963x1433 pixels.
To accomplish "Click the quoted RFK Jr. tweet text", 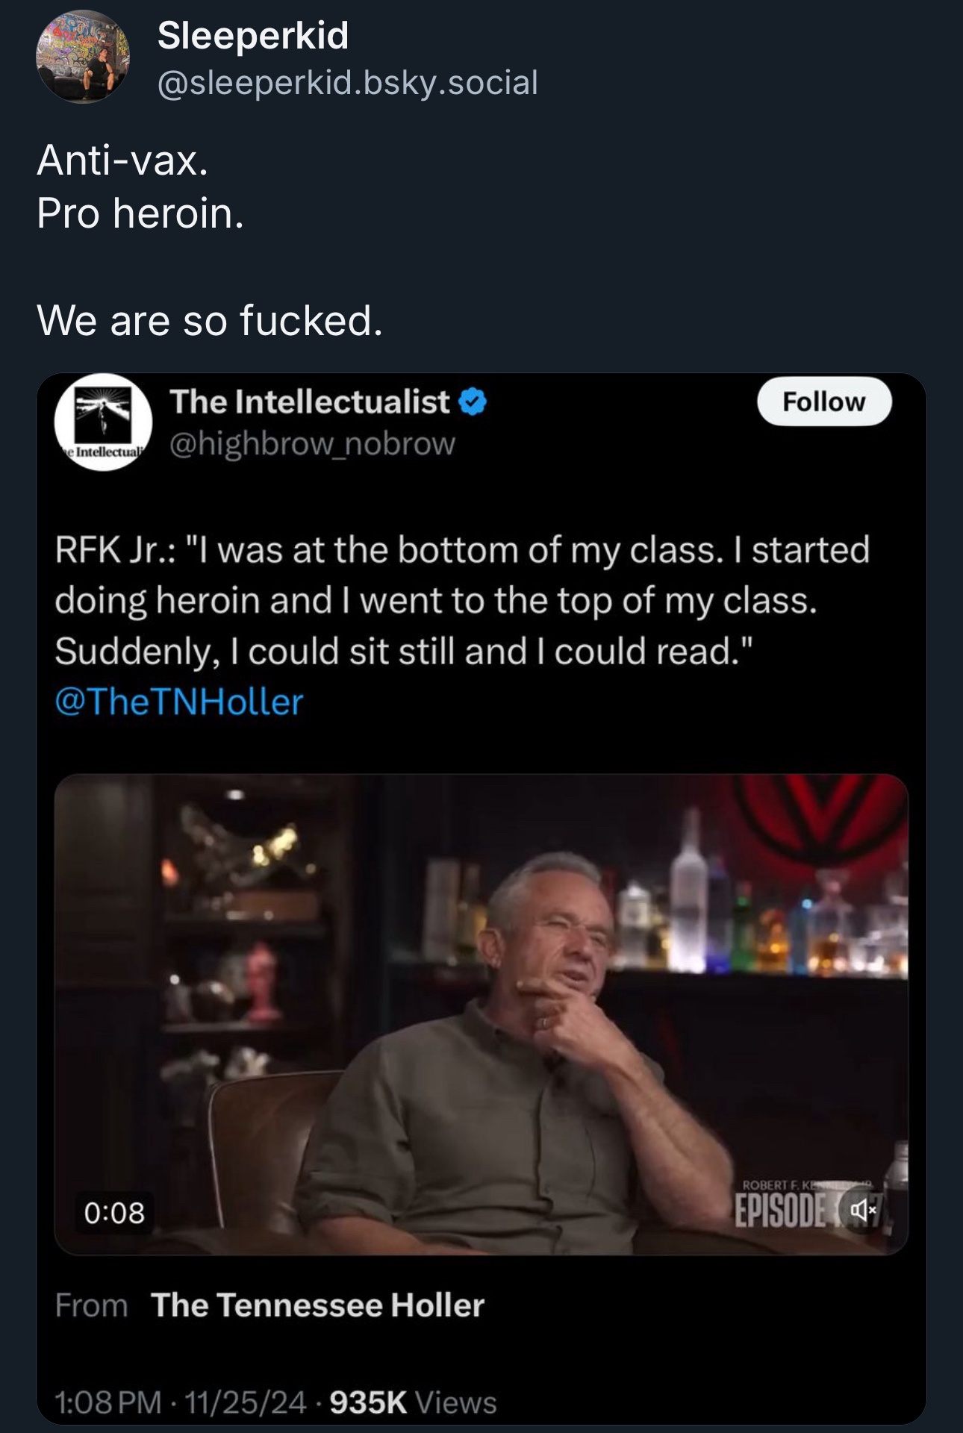I will [x=461, y=600].
